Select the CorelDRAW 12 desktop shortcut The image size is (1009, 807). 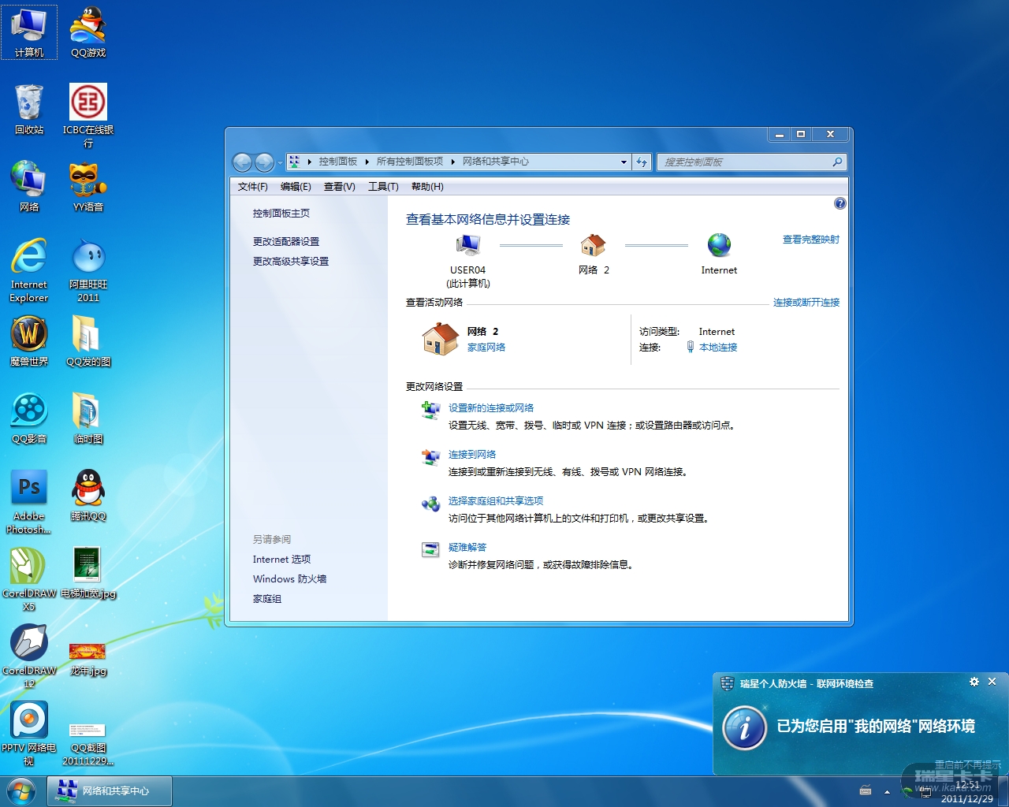[29, 656]
